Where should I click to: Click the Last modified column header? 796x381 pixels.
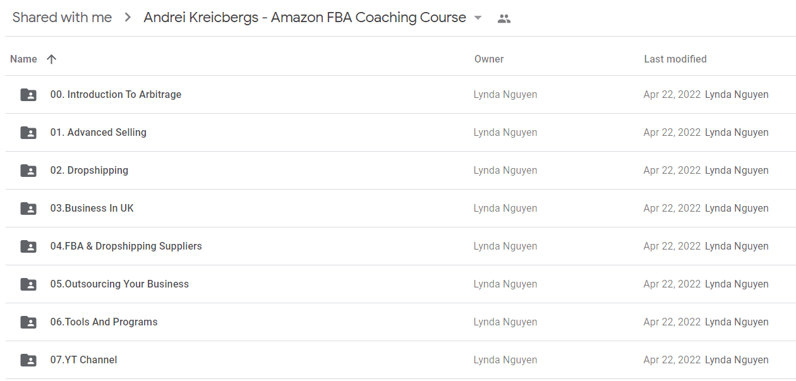tap(675, 59)
